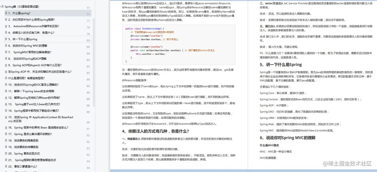This screenshot has height=172, width=377.
Task: Click bookmark icon beside 什么是通知呢?有哪些类型呢?
Action: 6,78
